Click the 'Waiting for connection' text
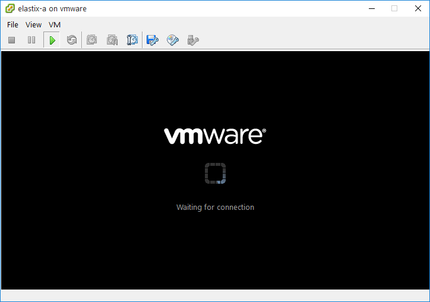This screenshot has height=302, width=430. pos(215,207)
